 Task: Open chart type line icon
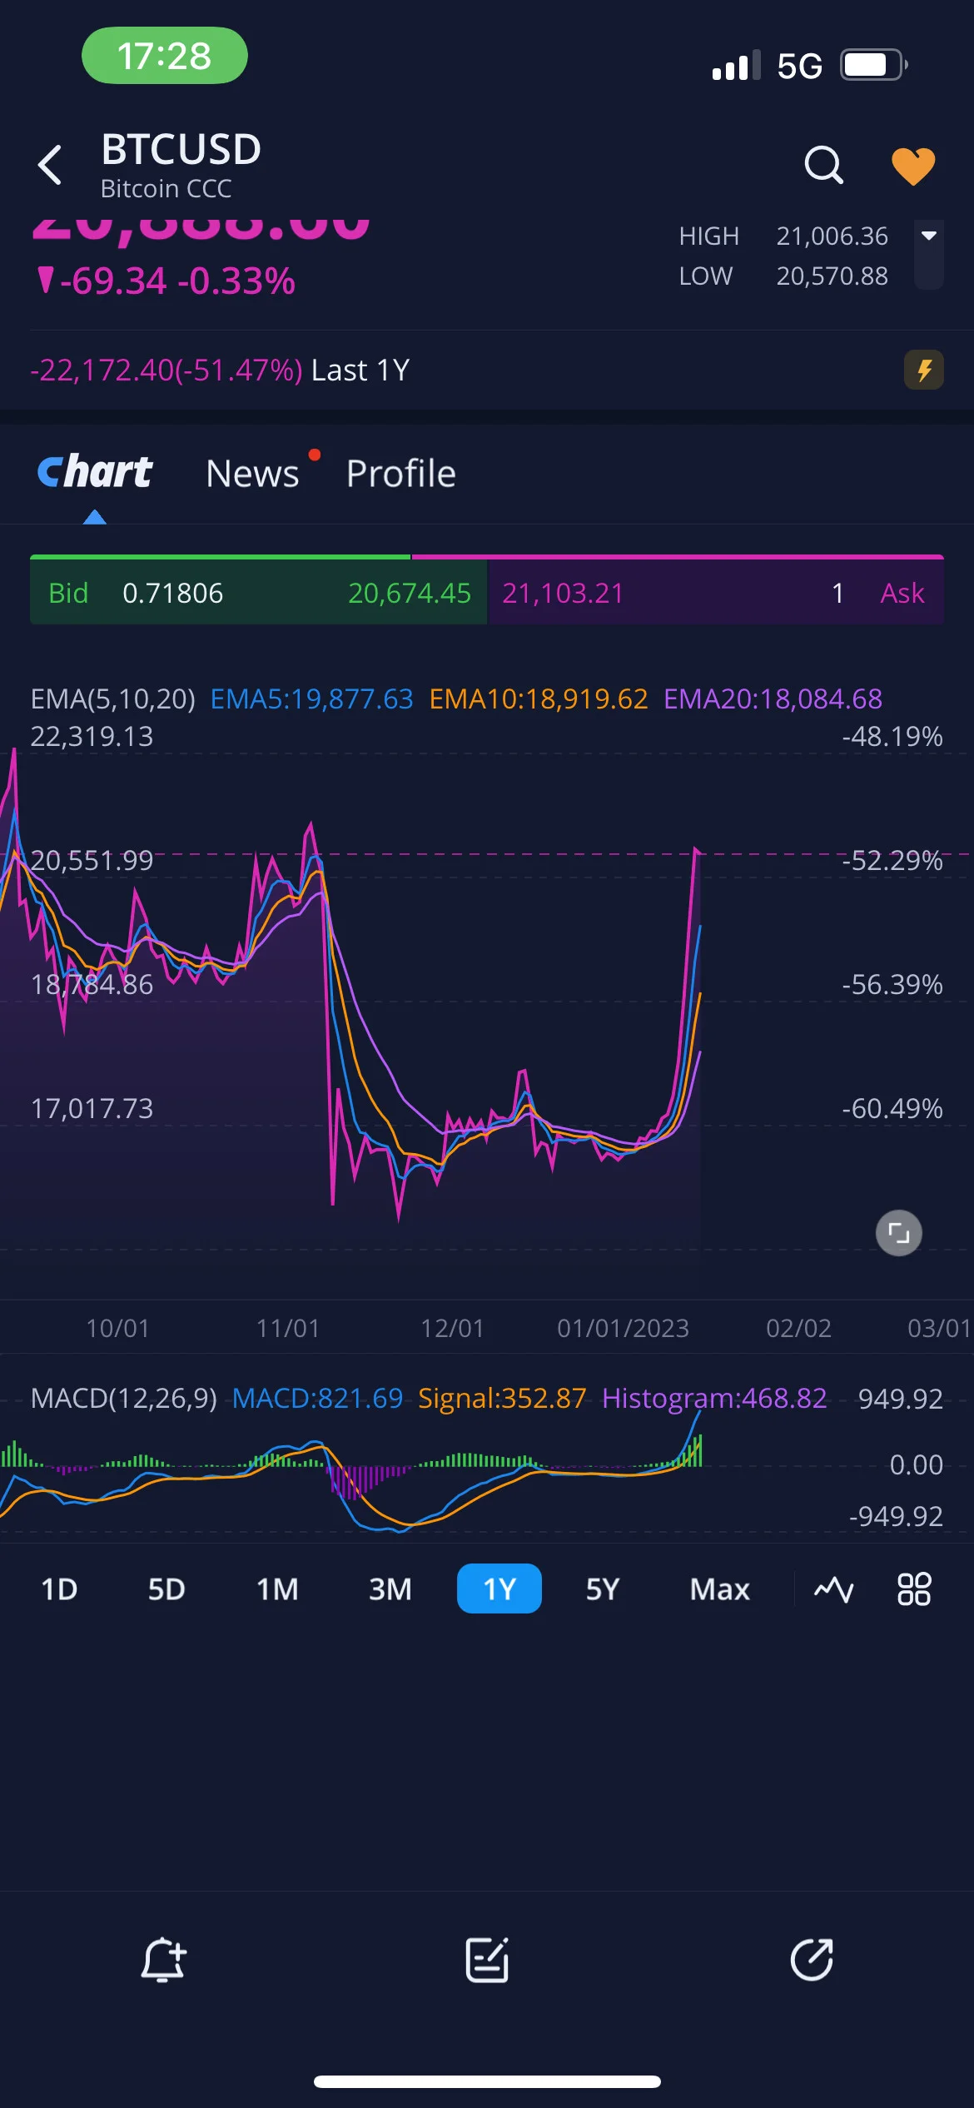point(833,1589)
